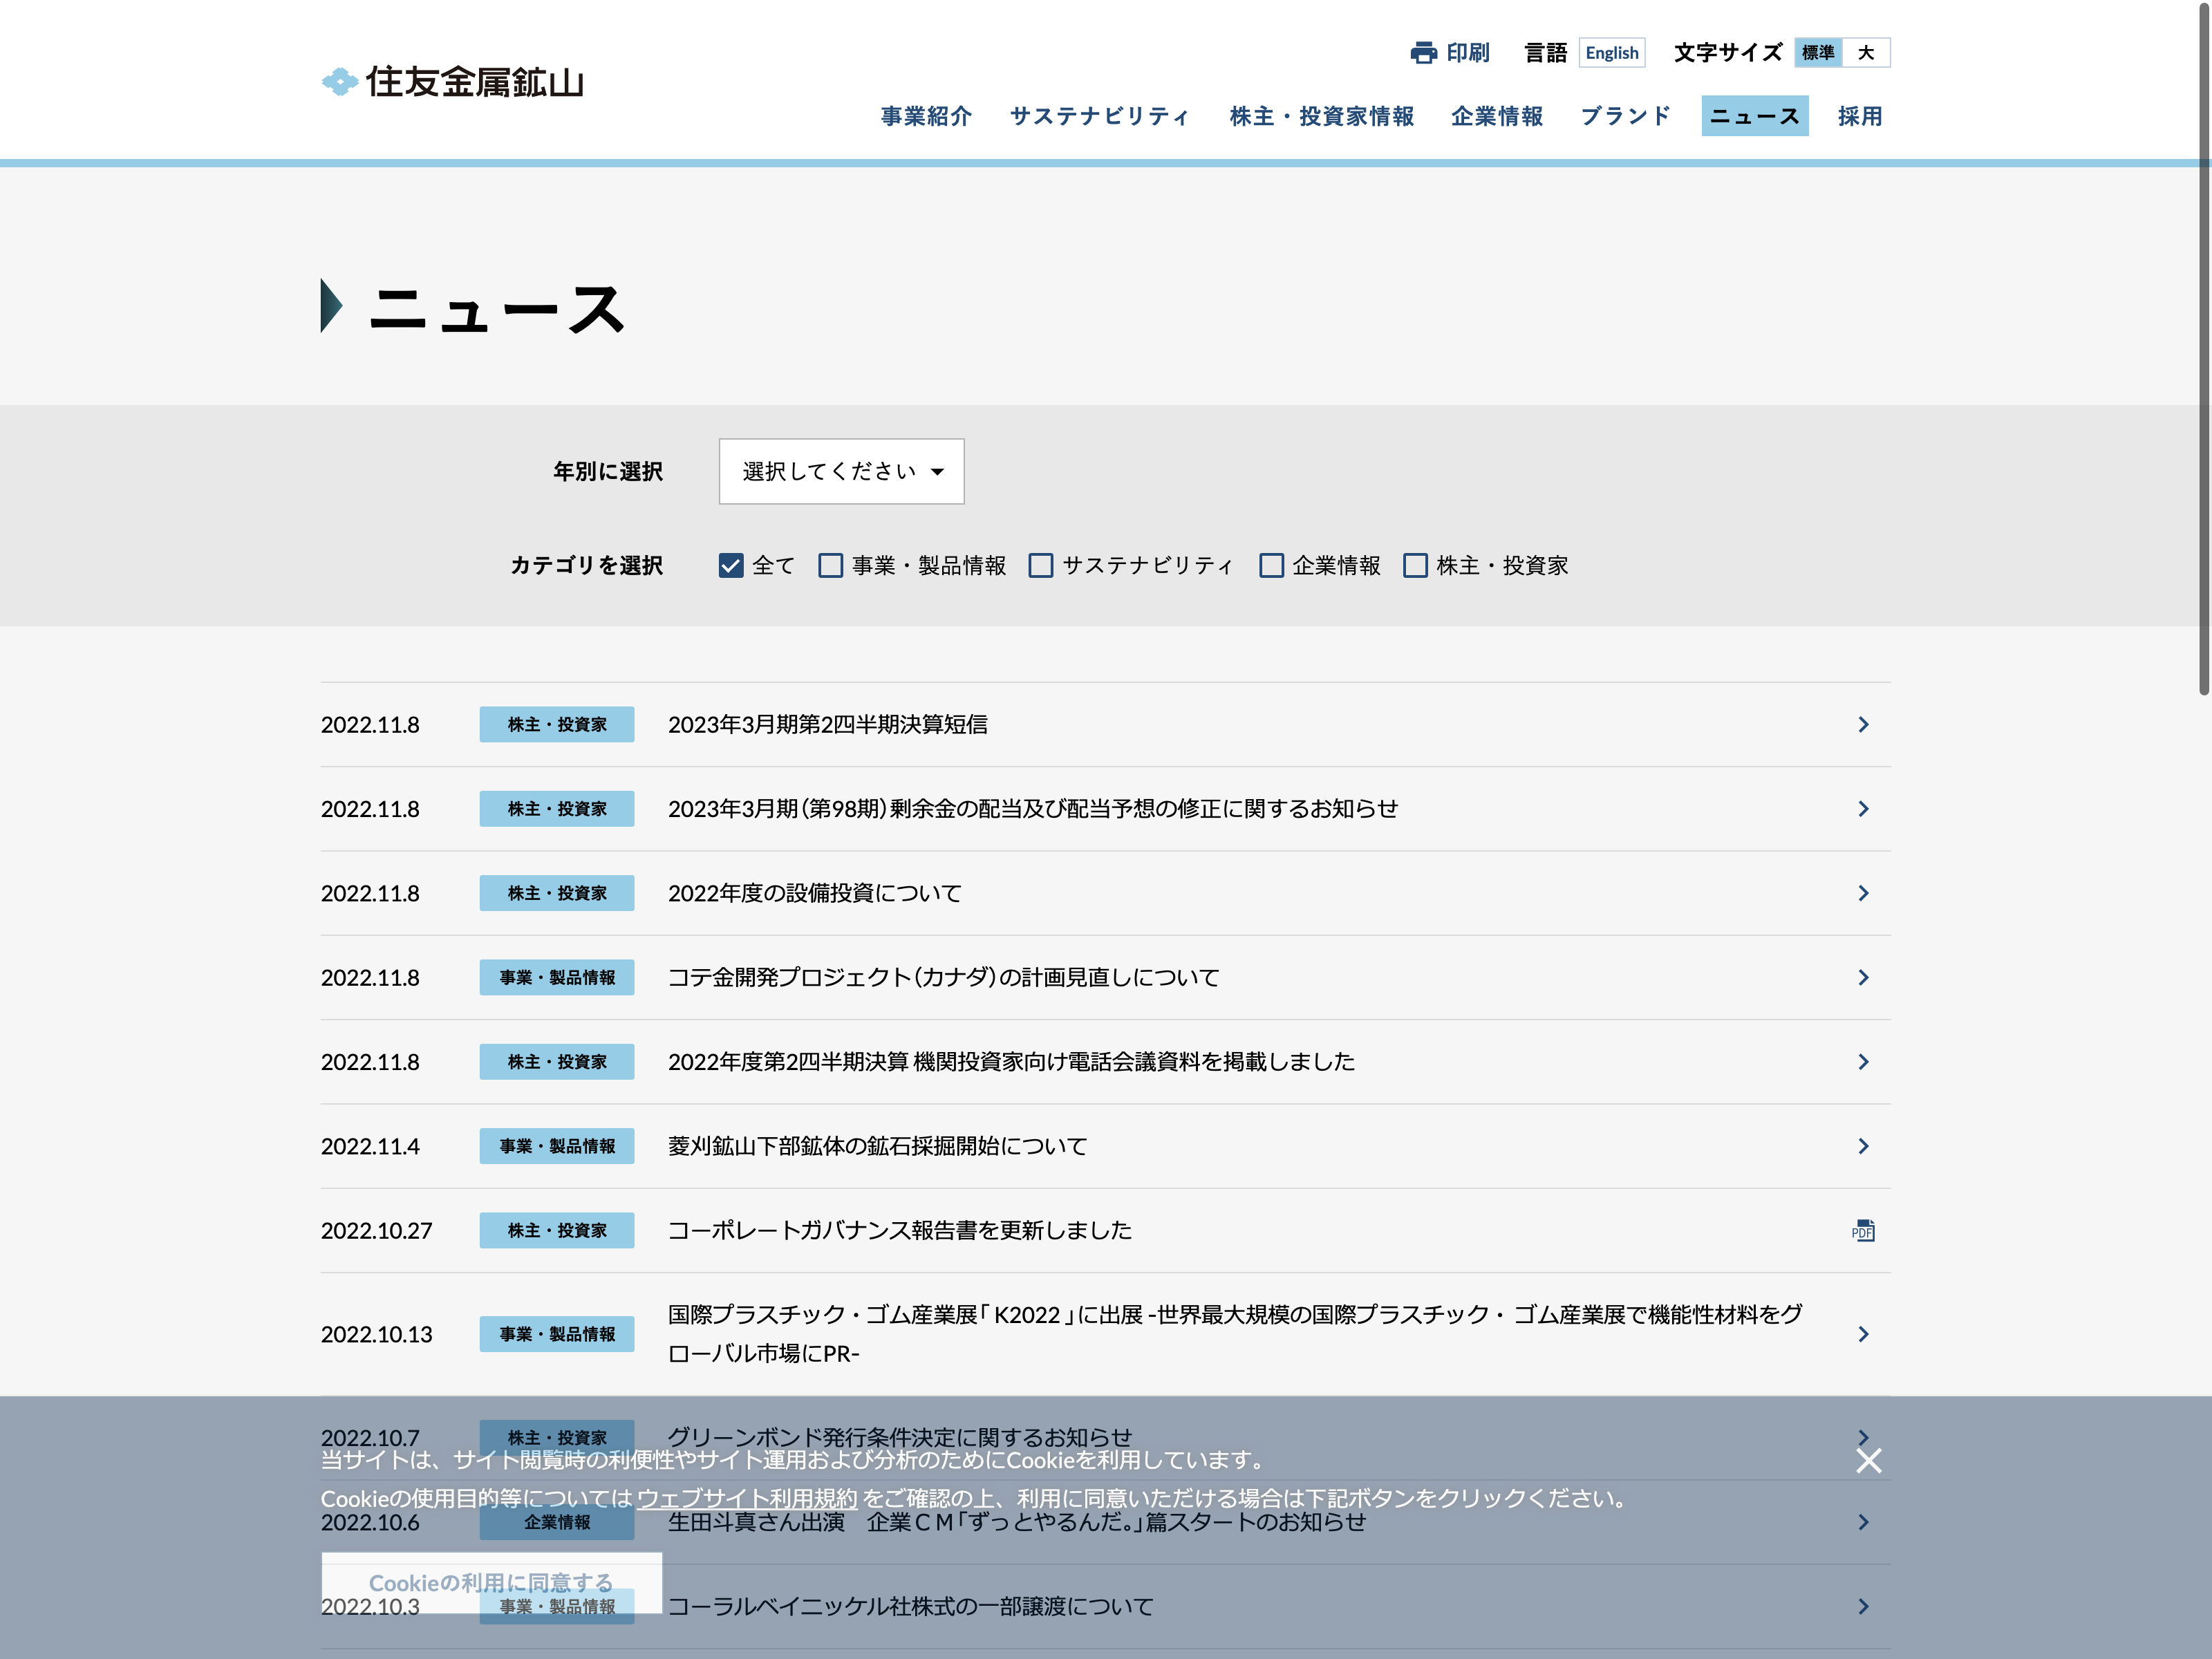Image resolution: width=2212 pixels, height=1659 pixels.
Task: Click chevron arrow for 2023年3月期第2四半期決算短信 row
Action: [1862, 725]
